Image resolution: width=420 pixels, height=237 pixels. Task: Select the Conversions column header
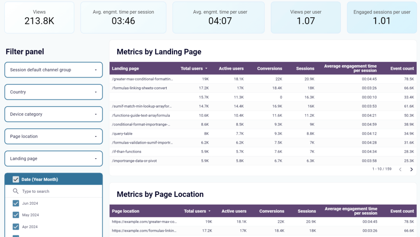270,68
